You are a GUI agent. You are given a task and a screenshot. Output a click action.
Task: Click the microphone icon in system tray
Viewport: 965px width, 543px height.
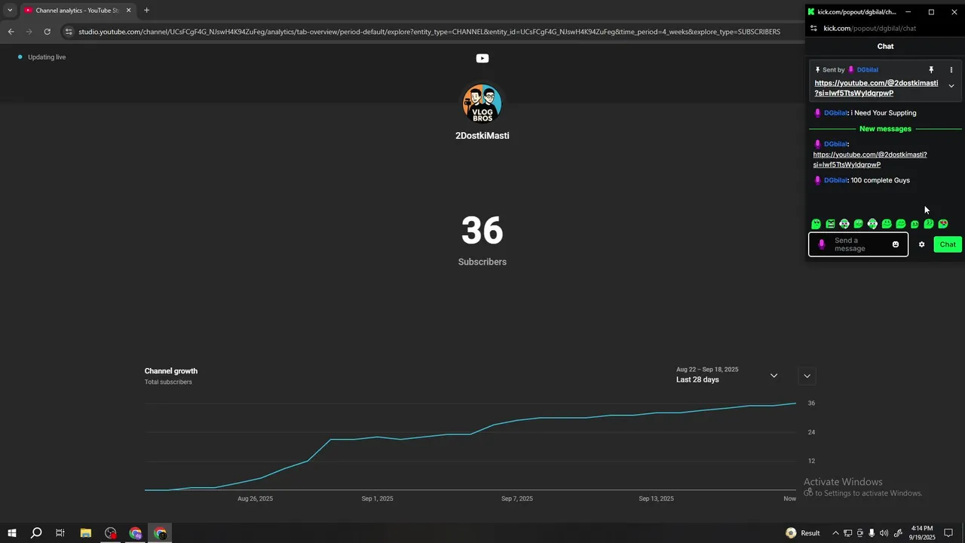point(872,533)
